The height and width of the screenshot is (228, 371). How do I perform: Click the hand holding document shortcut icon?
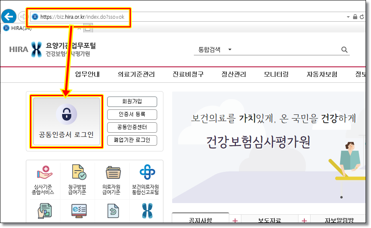click(x=45, y=211)
